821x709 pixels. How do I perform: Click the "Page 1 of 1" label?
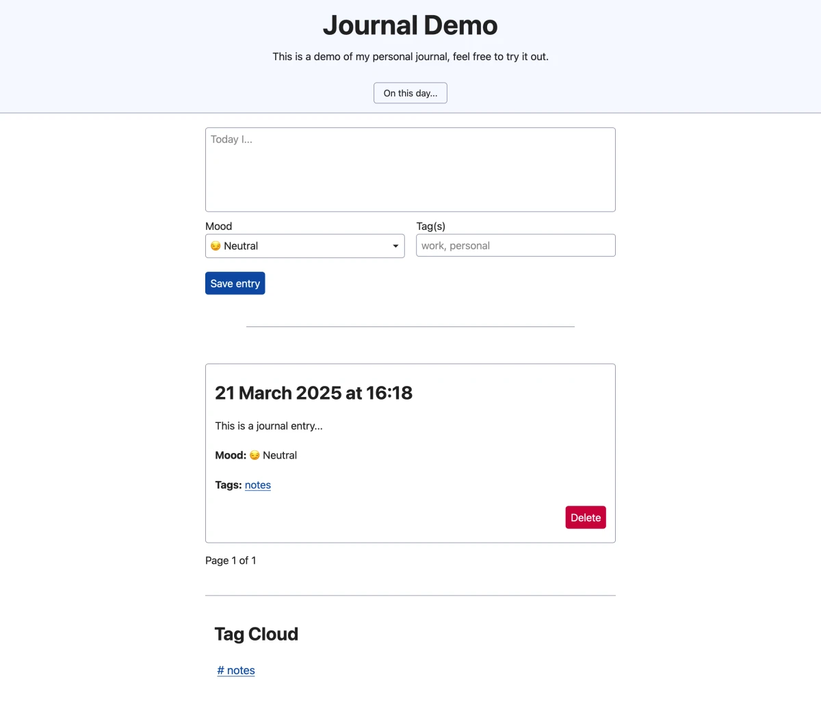pyautogui.click(x=231, y=560)
